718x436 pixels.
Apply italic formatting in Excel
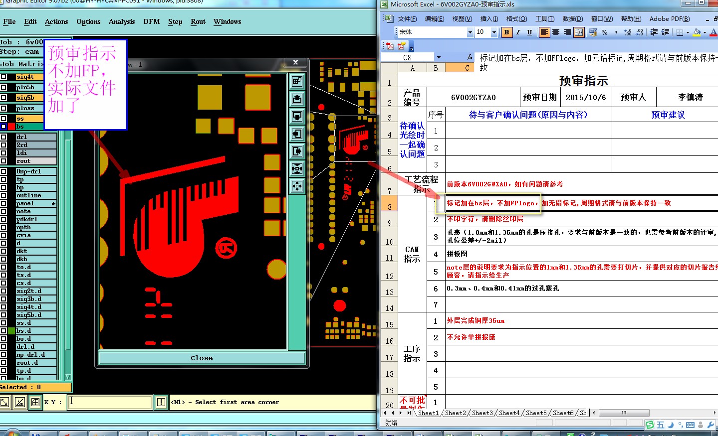518,32
